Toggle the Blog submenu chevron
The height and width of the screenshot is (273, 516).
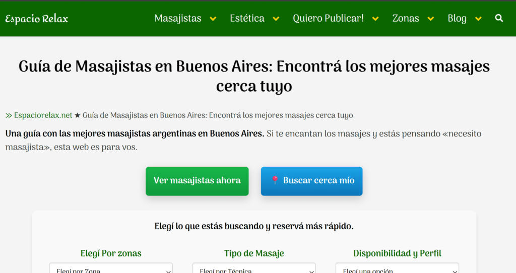pos(478,19)
